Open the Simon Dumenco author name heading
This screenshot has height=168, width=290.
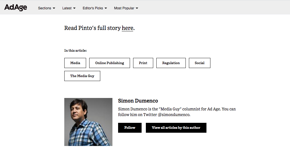[138, 101]
